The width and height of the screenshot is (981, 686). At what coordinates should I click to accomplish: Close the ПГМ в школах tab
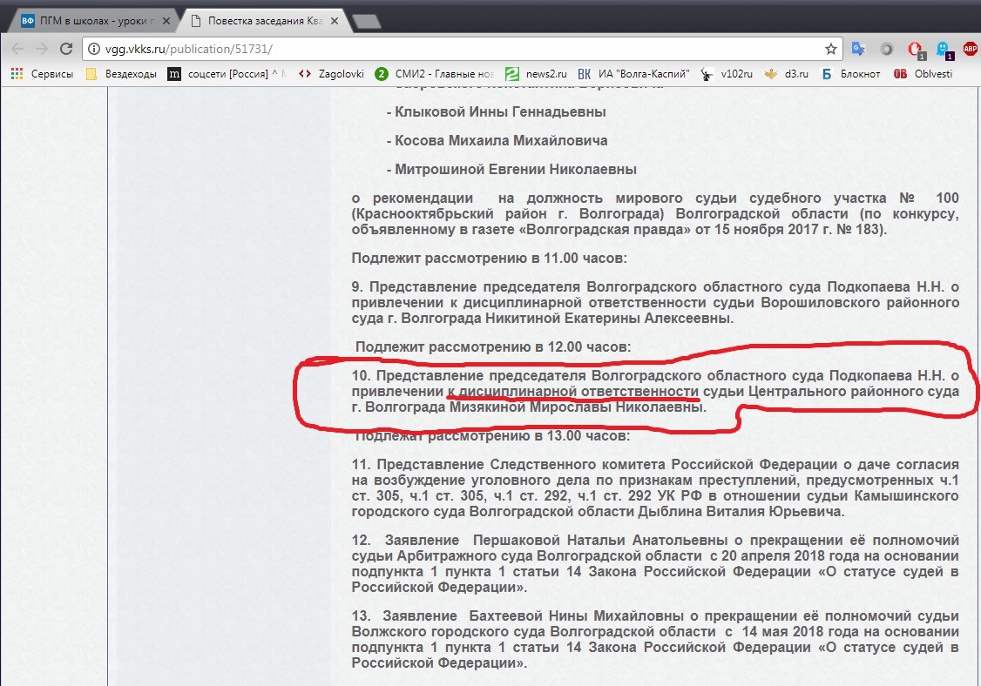166,21
